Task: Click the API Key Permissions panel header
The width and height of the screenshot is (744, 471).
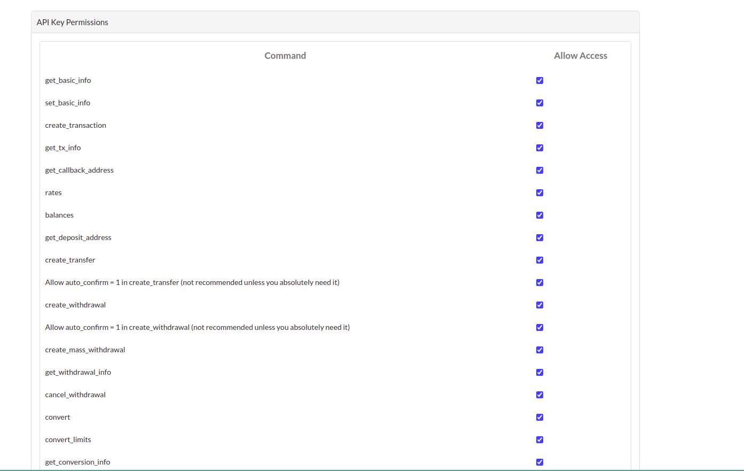Action: point(73,22)
